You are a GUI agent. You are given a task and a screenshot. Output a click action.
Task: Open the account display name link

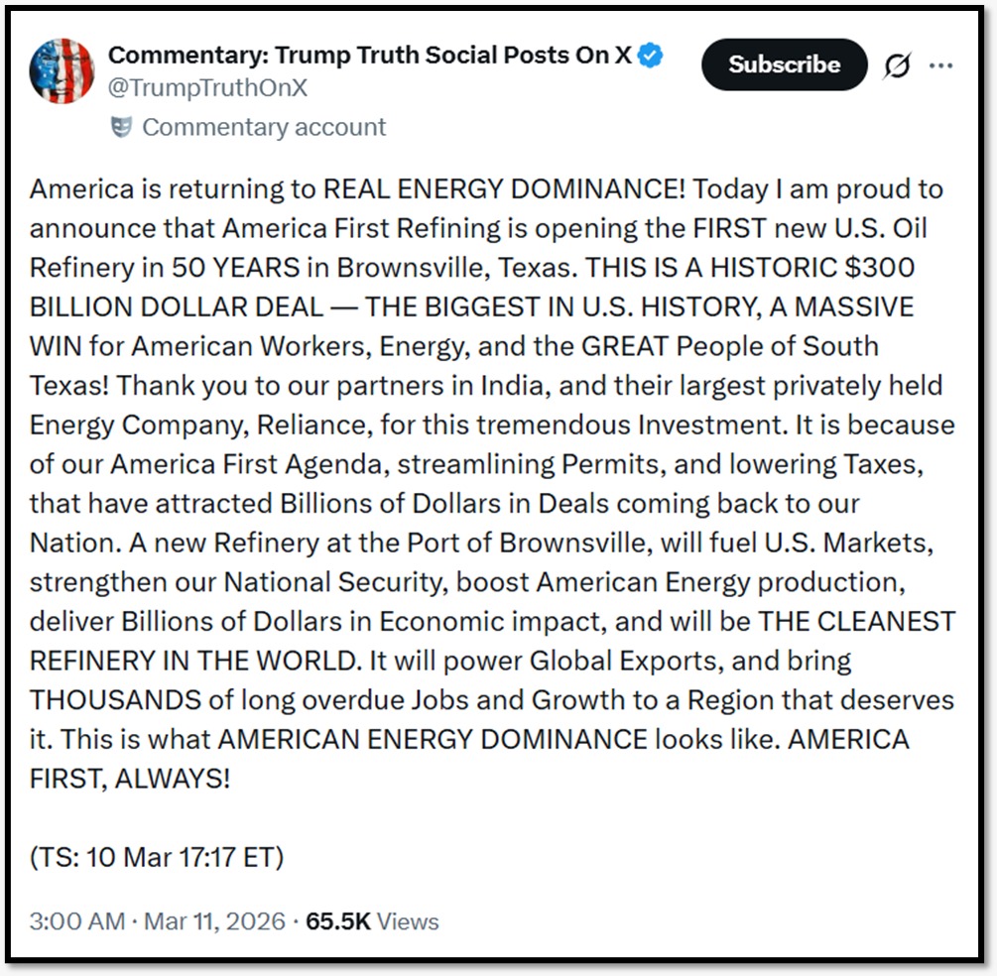click(x=369, y=56)
